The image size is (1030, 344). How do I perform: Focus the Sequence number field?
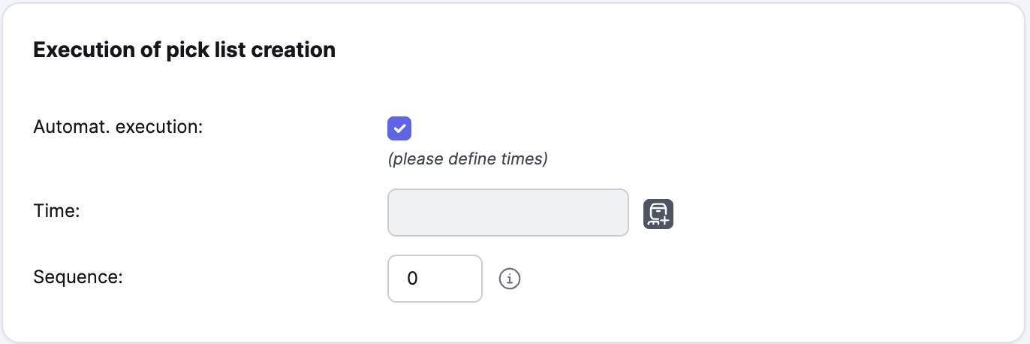435,279
